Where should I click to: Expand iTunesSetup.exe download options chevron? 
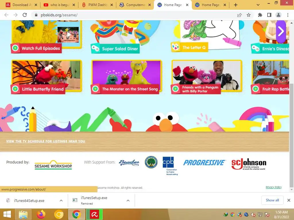click(128, 201)
